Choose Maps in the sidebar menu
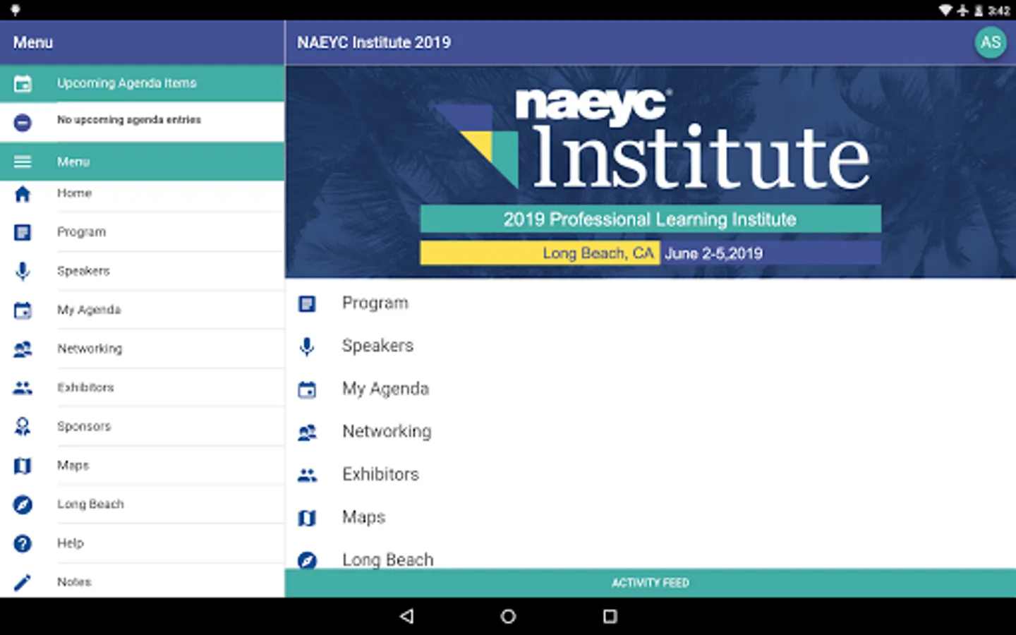This screenshot has height=635, width=1016. [x=142, y=466]
